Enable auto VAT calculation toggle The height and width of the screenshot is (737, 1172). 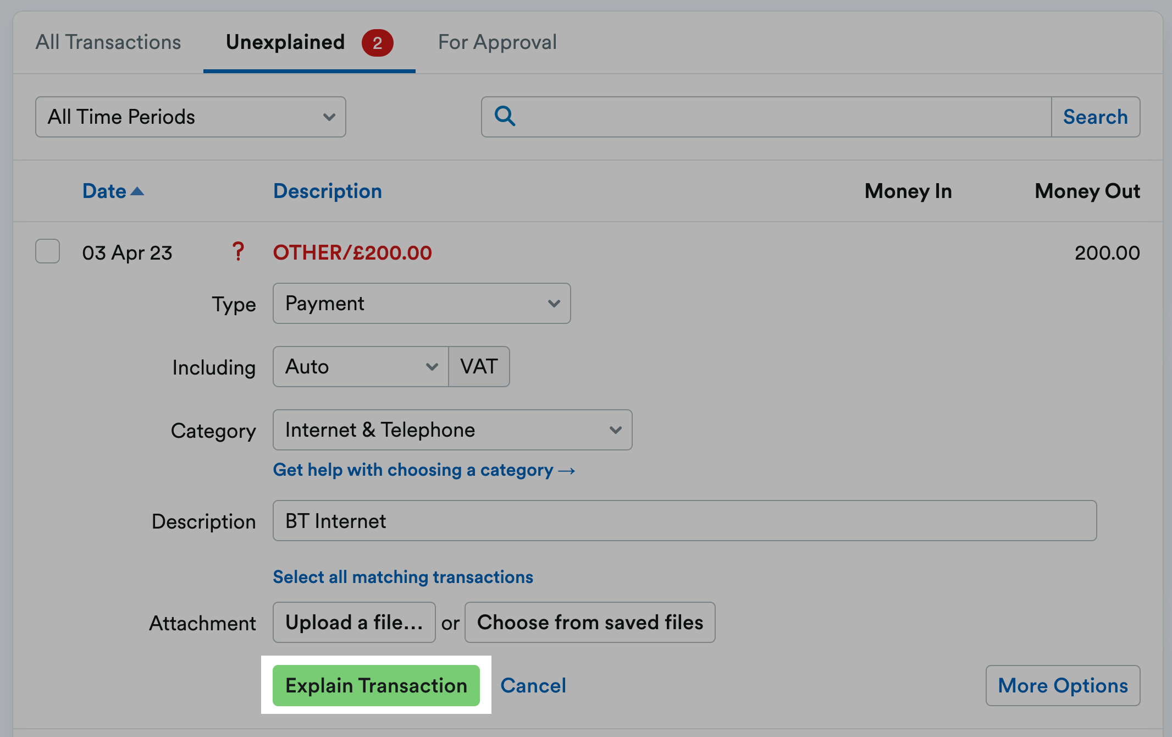[477, 366]
